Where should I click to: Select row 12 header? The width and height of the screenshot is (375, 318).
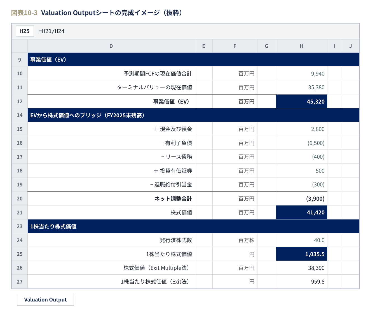coord(20,101)
